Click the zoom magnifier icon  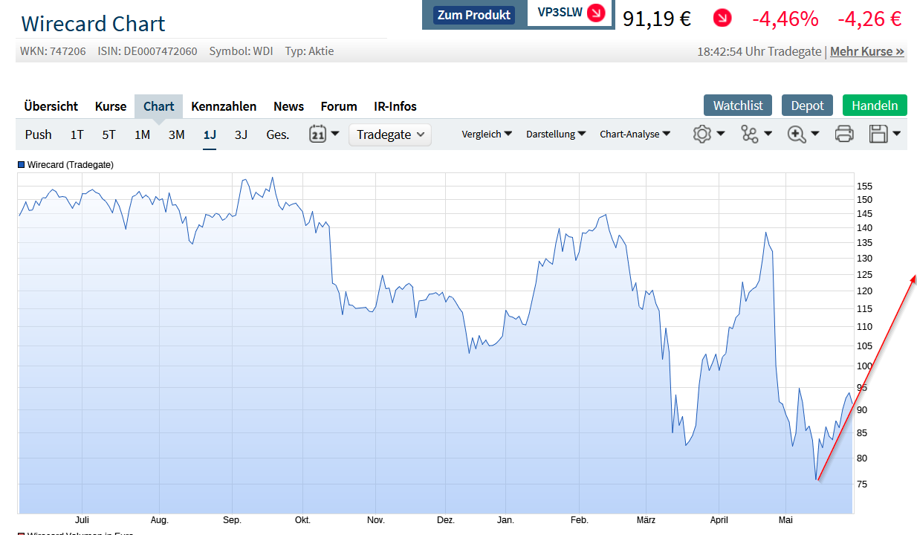(798, 134)
